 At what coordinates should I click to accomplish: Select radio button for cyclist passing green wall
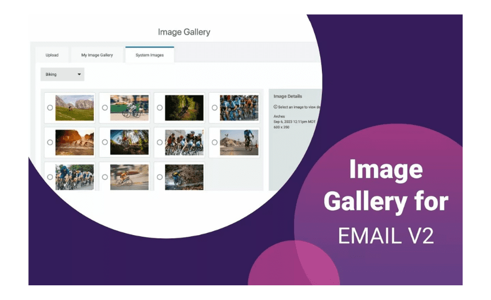[x=105, y=107]
